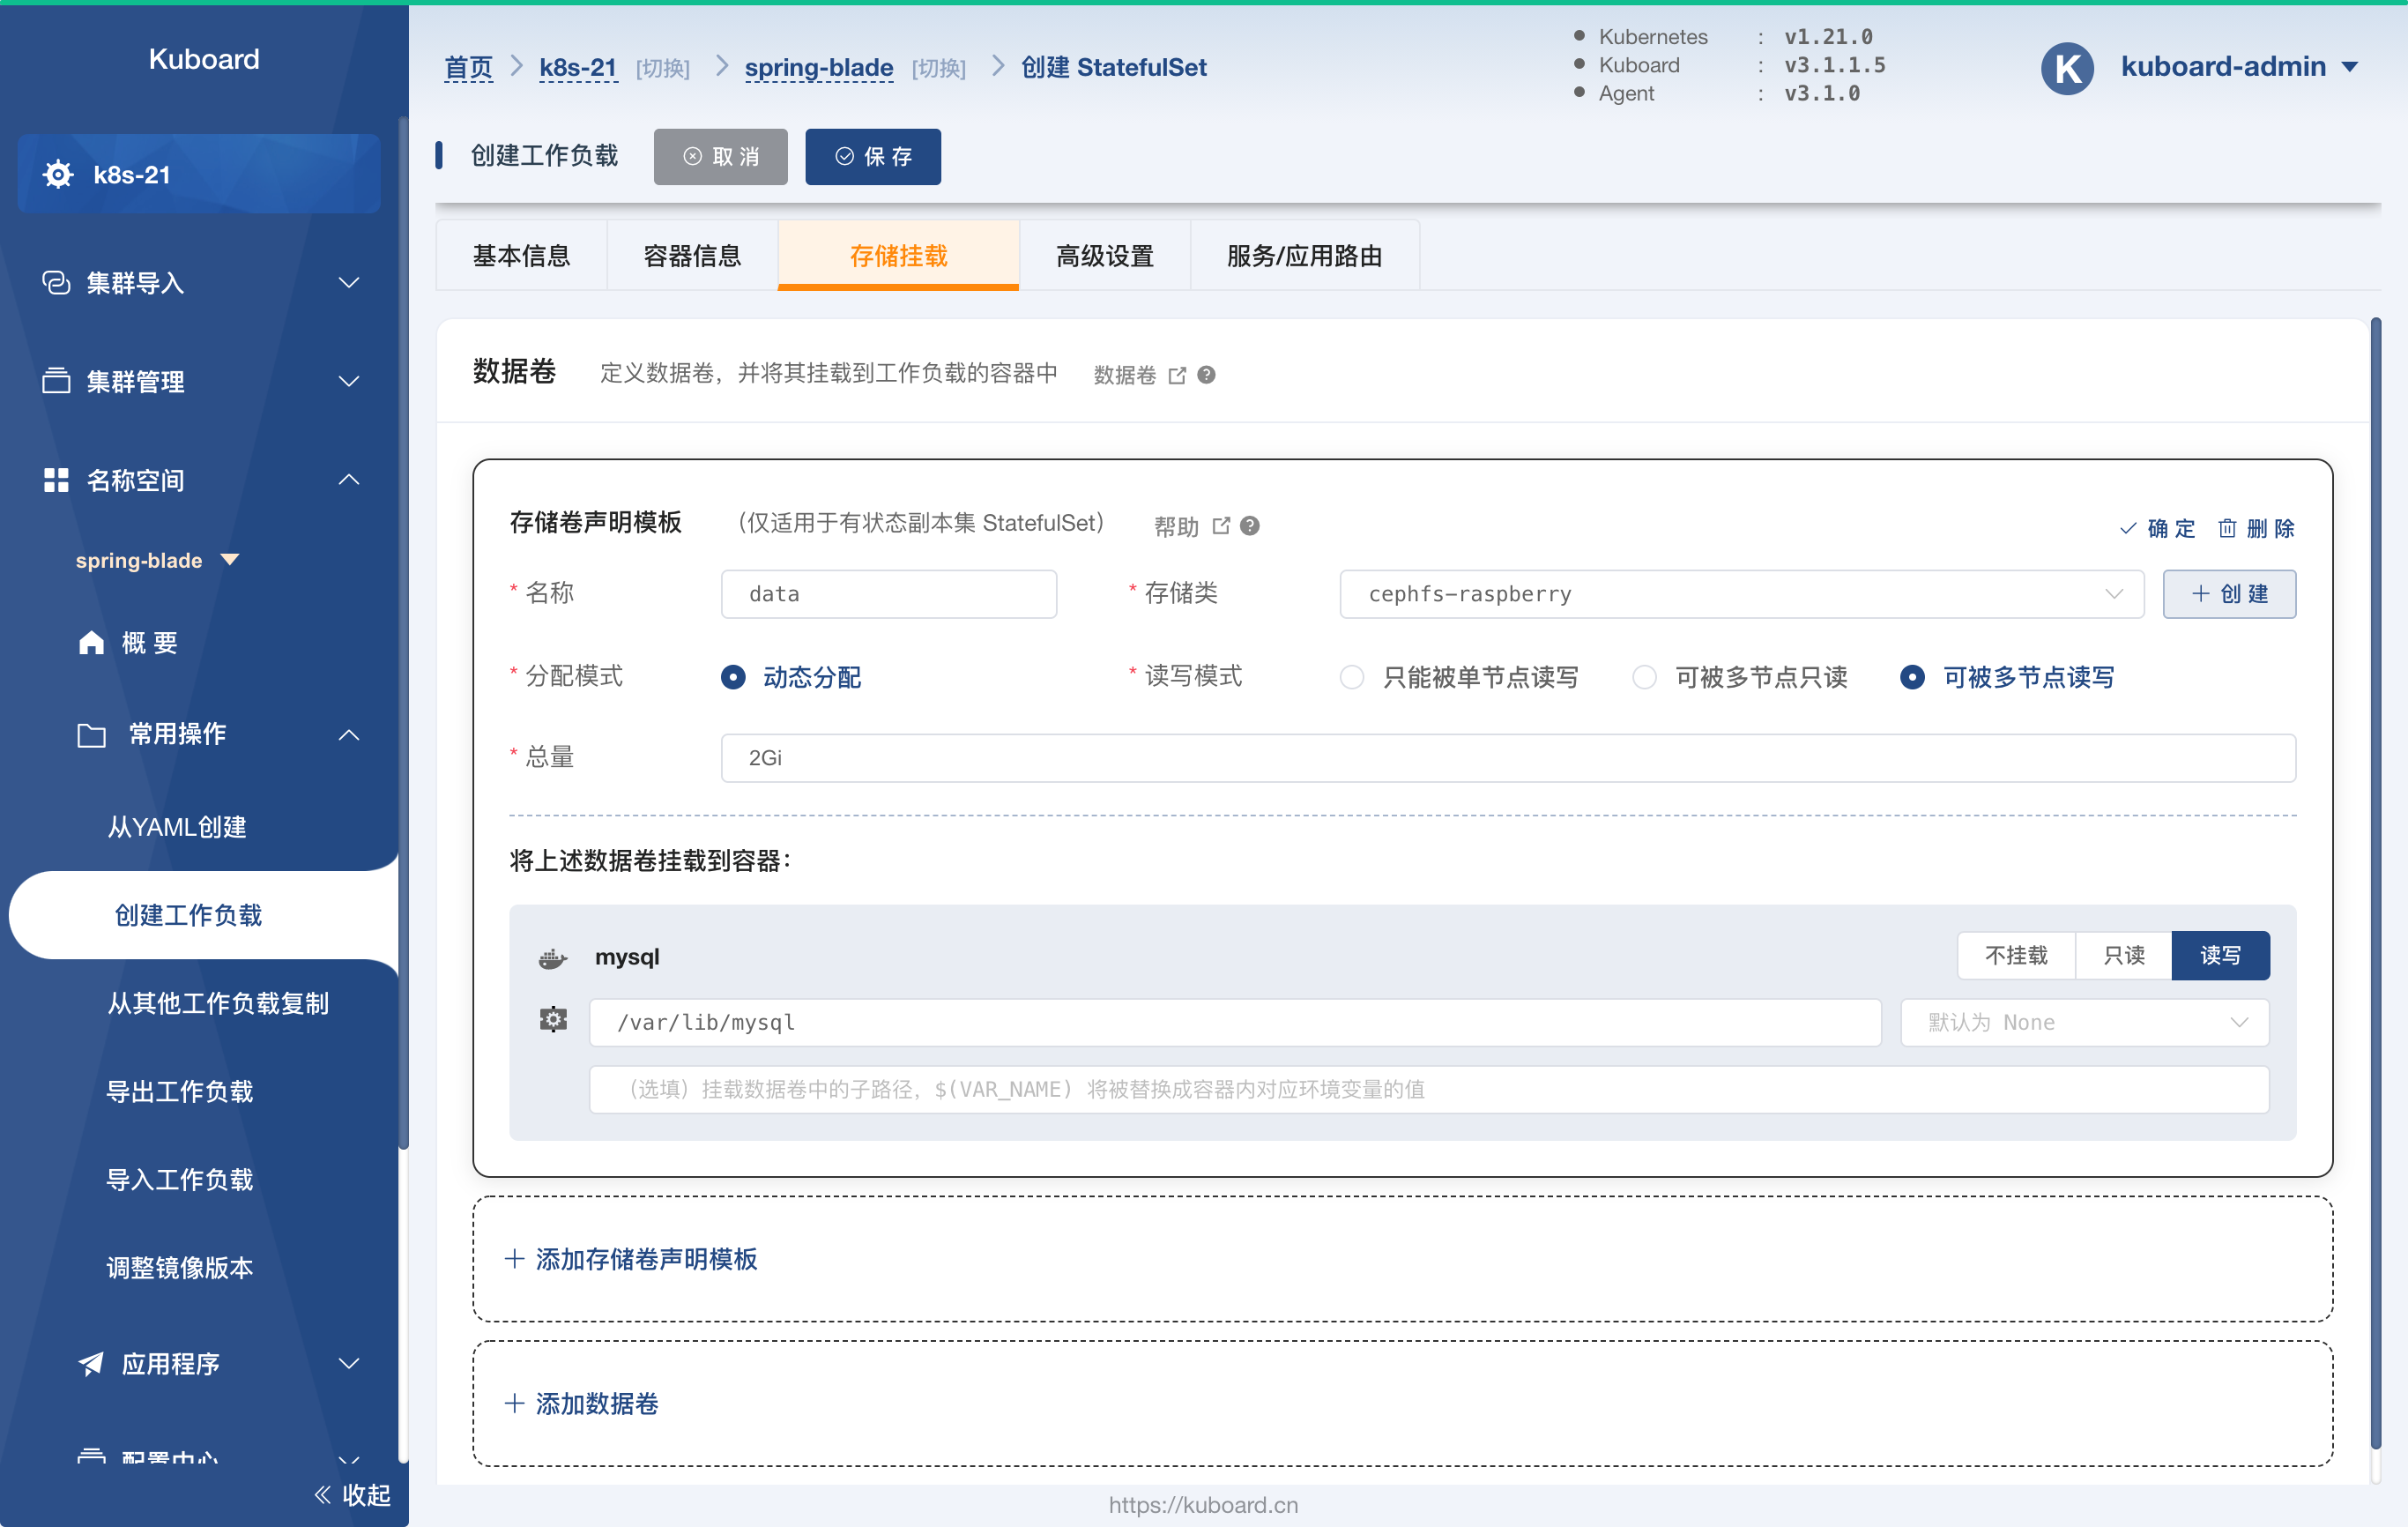Open the 数据卷 external link icon
Viewport: 2408px width, 1527px height.
click(1177, 375)
